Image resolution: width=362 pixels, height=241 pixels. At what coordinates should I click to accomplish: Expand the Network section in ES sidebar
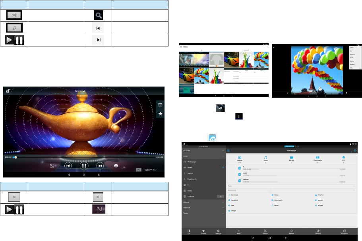[x=203, y=208]
